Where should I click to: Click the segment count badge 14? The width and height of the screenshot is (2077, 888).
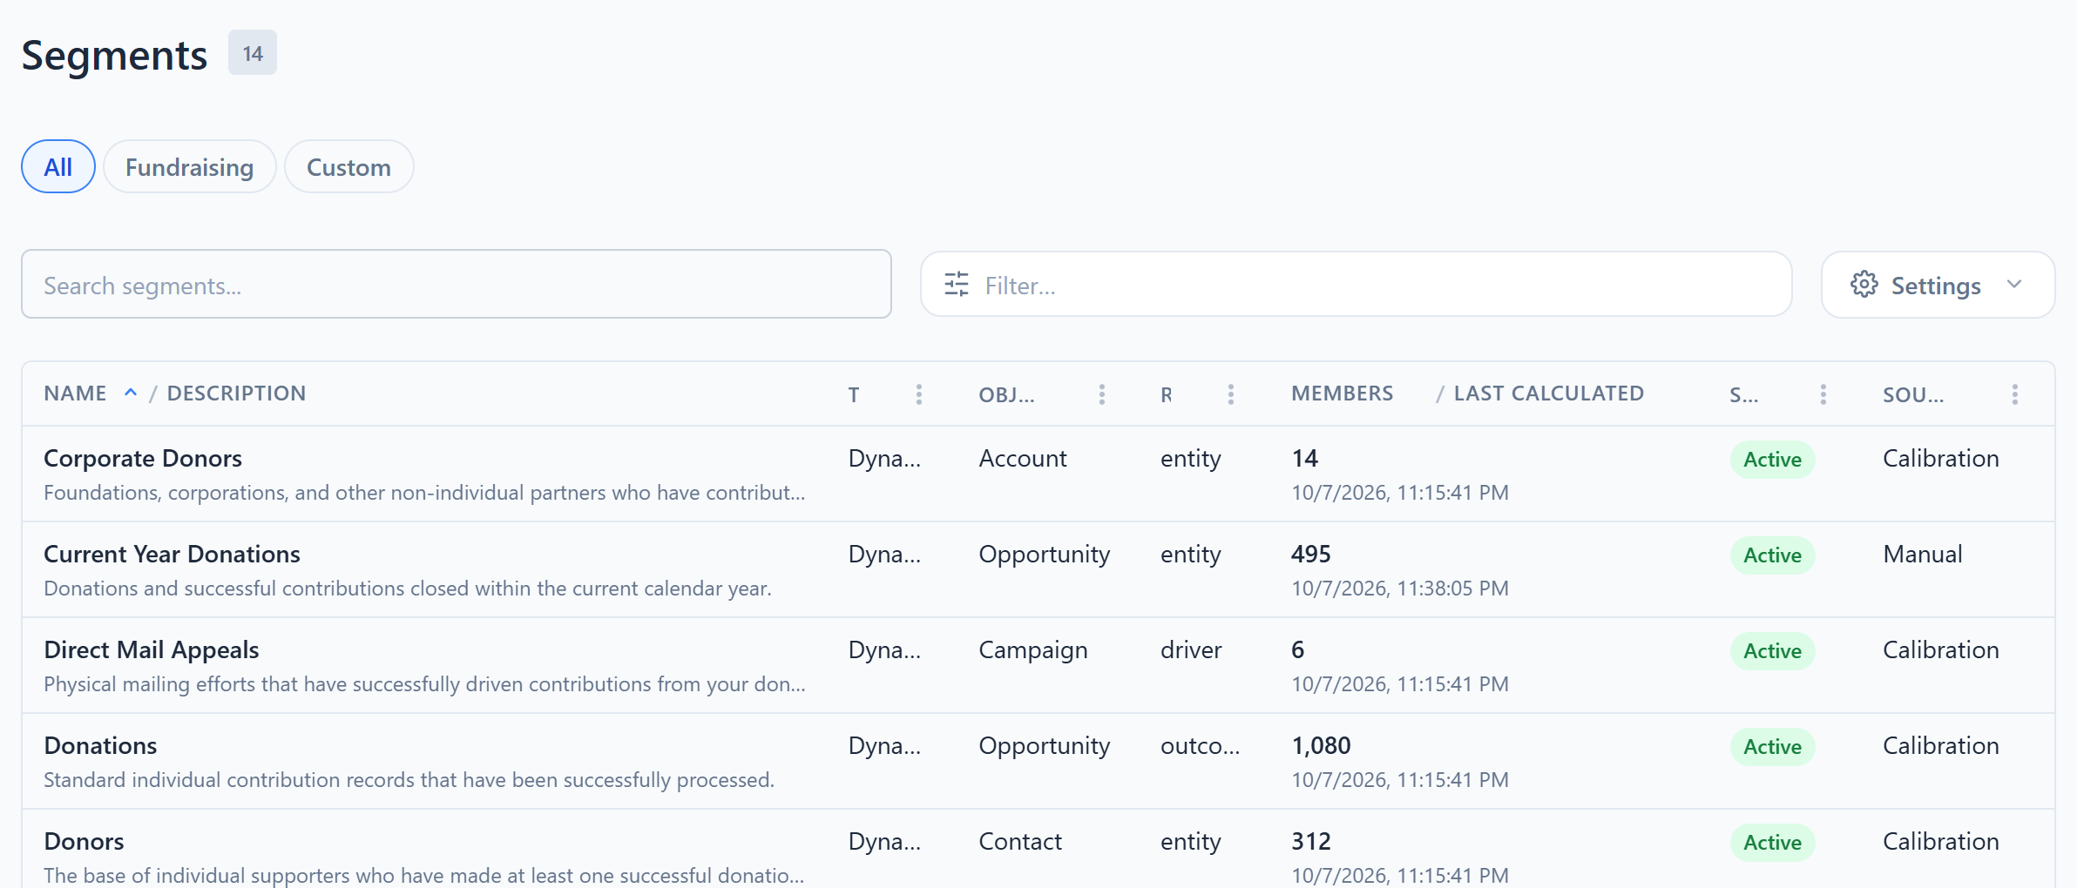(x=253, y=53)
